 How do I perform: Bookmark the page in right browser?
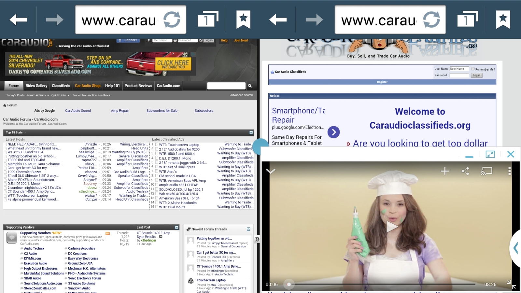coord(503,20)
